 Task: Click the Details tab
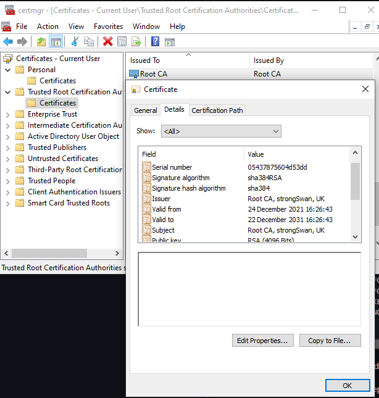[x=174, y=109]
